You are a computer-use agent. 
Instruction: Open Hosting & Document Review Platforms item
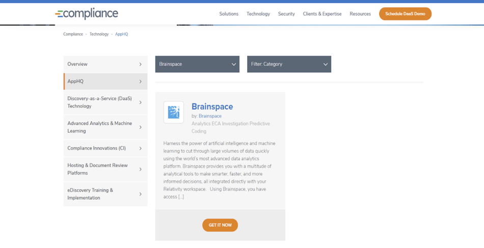(x=105, y=170)
